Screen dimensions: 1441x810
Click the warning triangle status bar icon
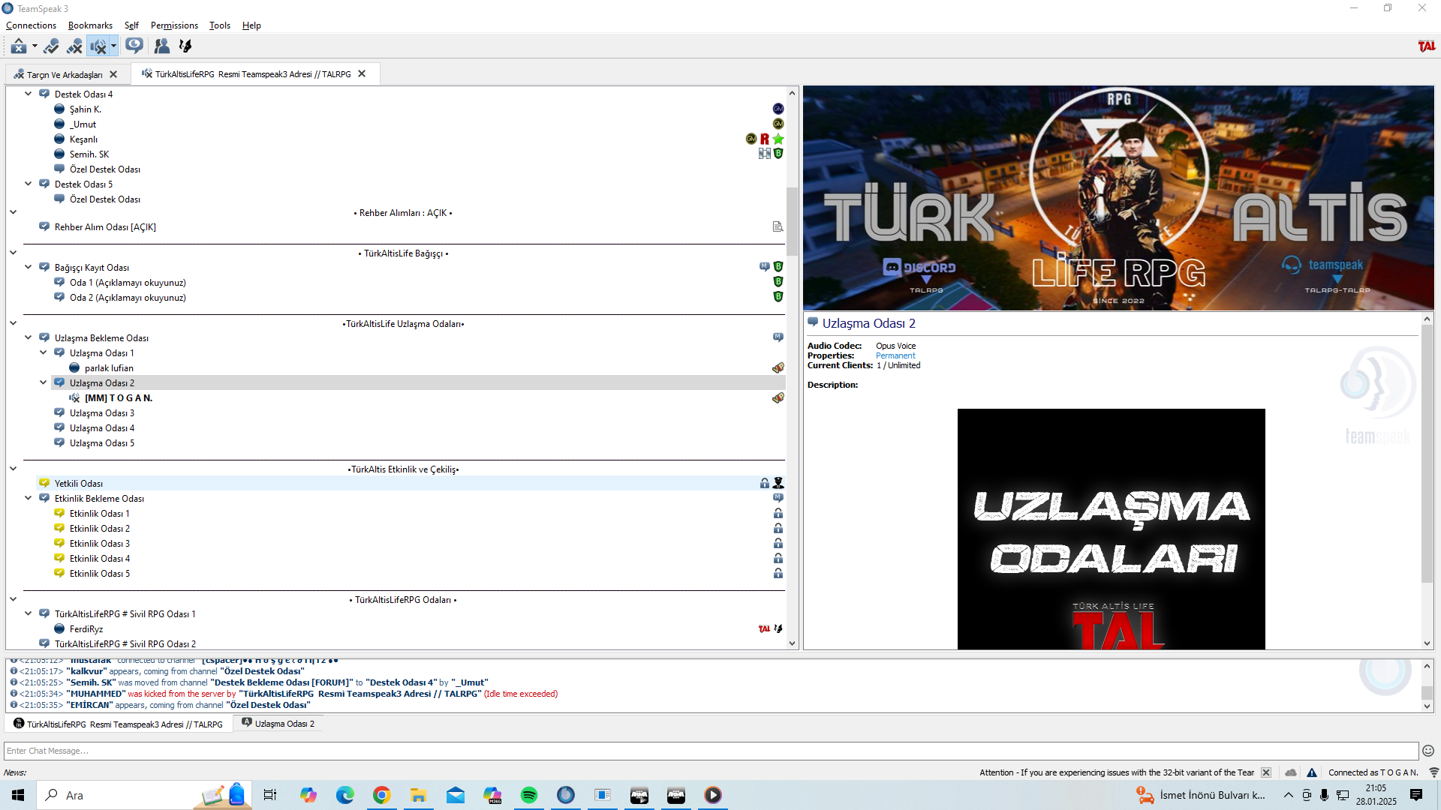coord(1312,772)
